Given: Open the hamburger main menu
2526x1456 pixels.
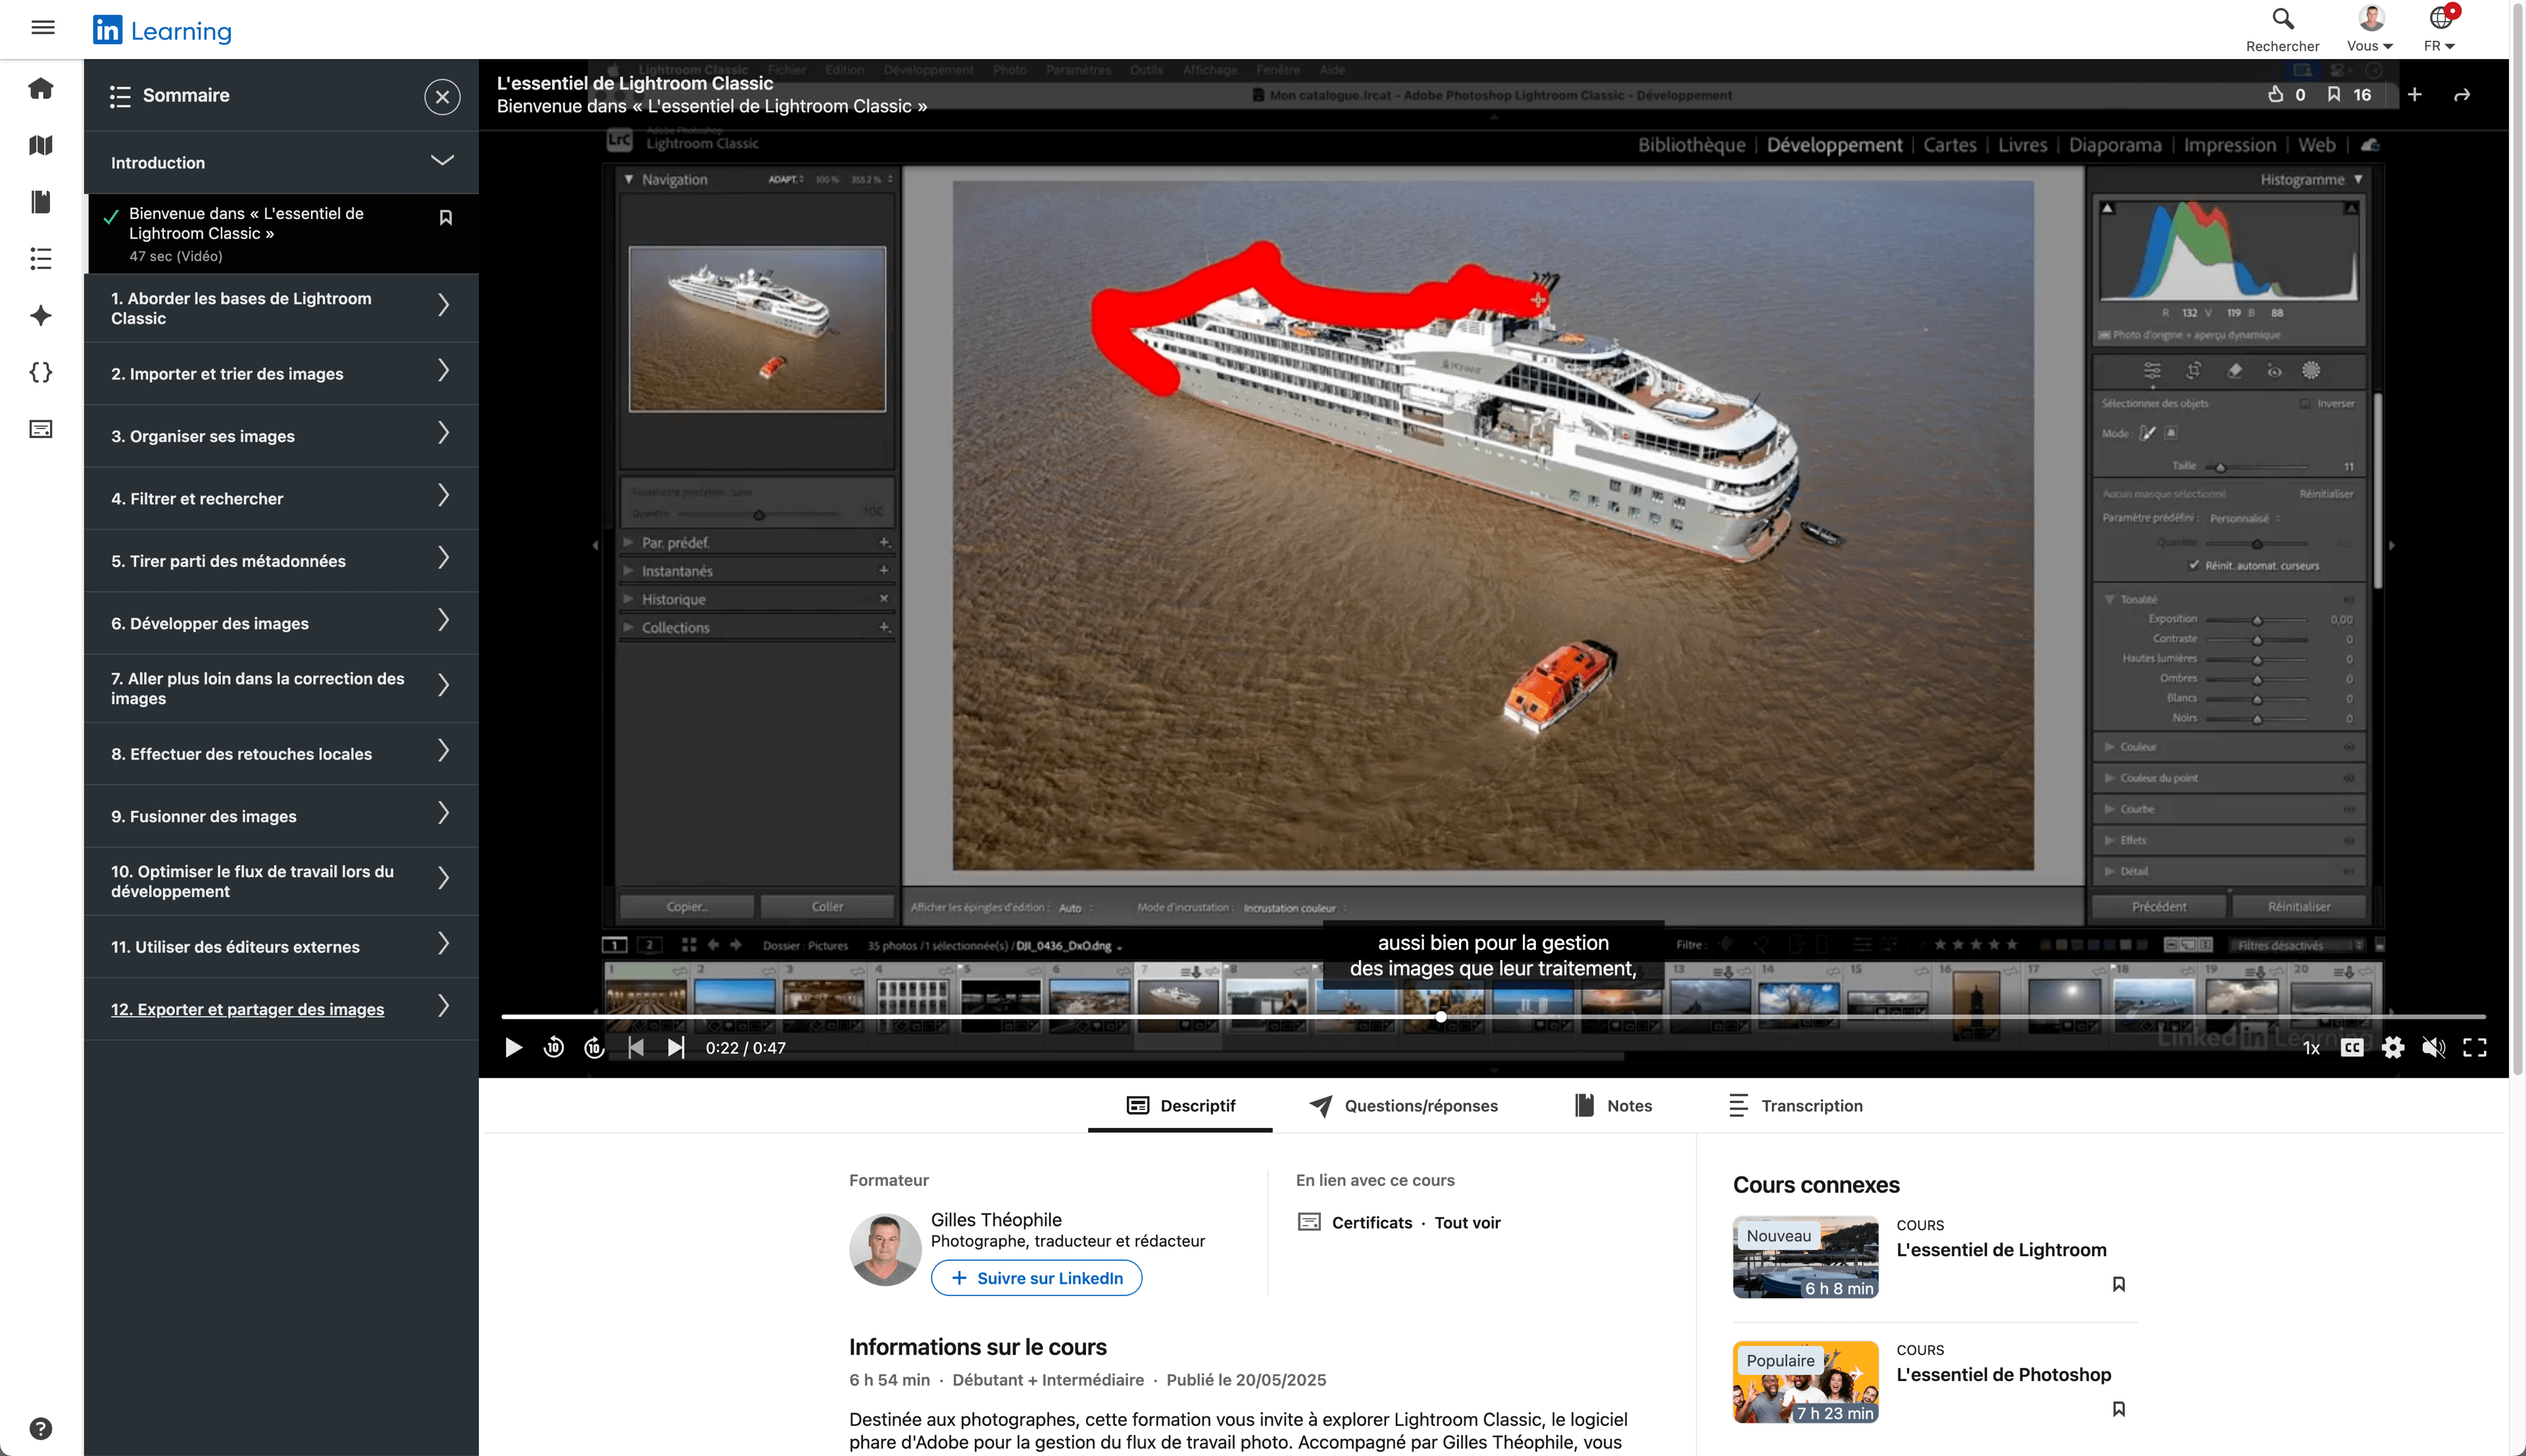Looking at the screenshot, I should (42, 28).
